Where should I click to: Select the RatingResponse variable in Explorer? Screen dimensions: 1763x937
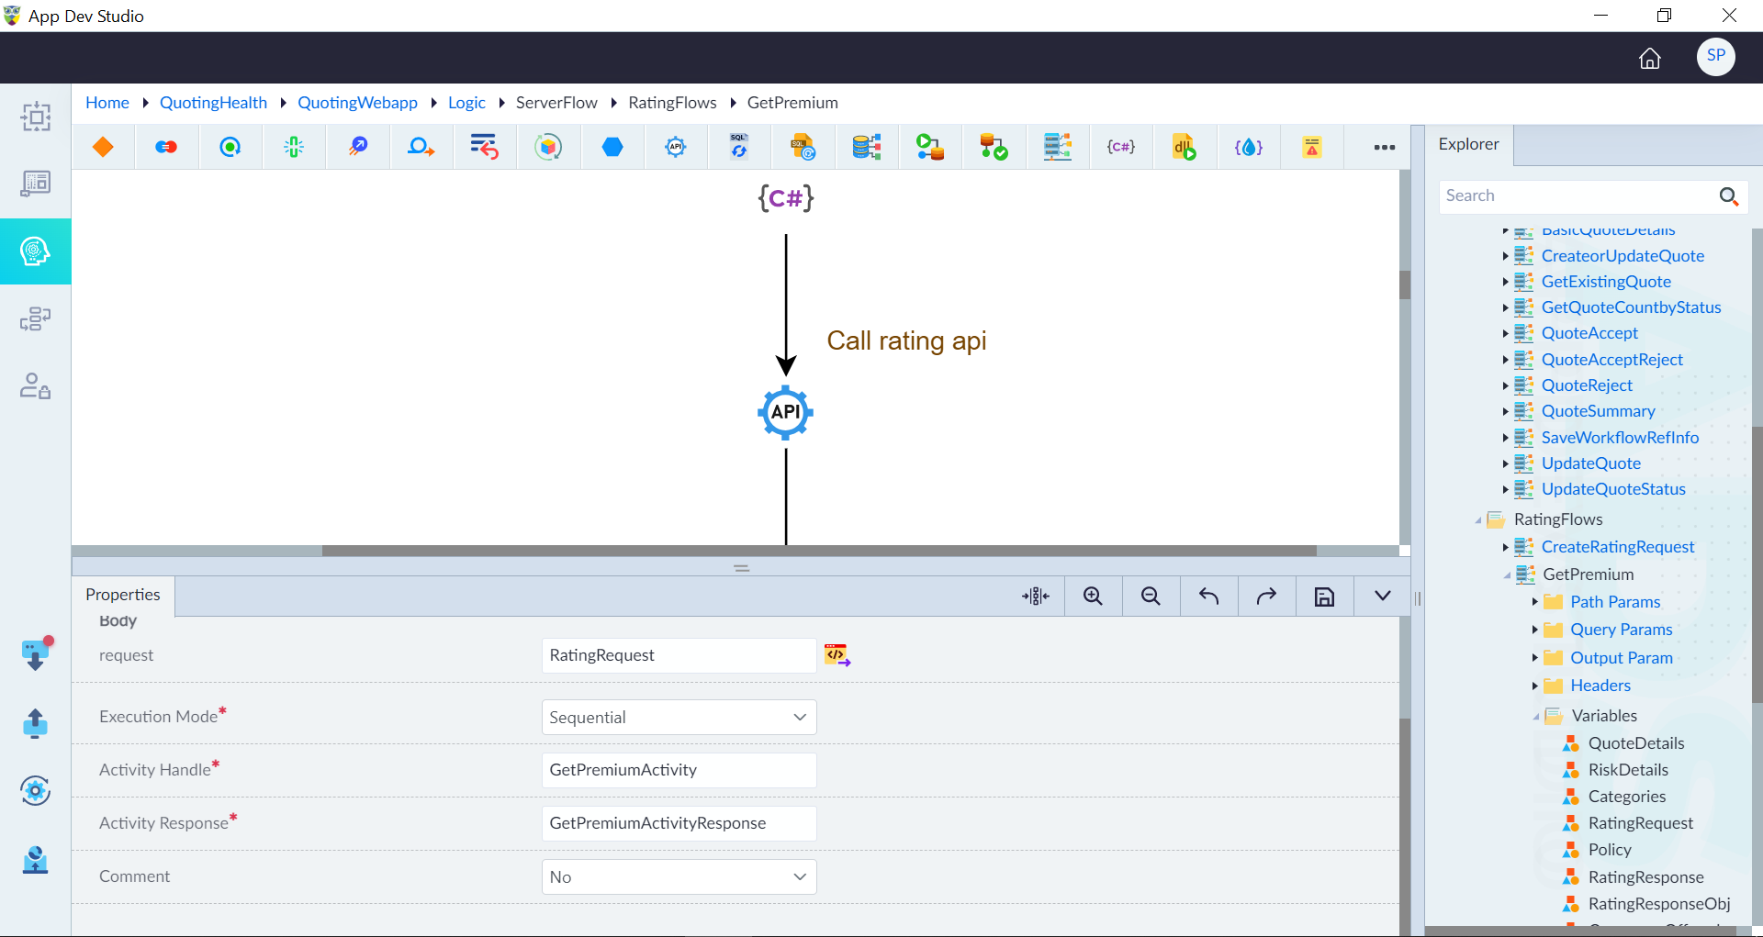coord(1645,877)
